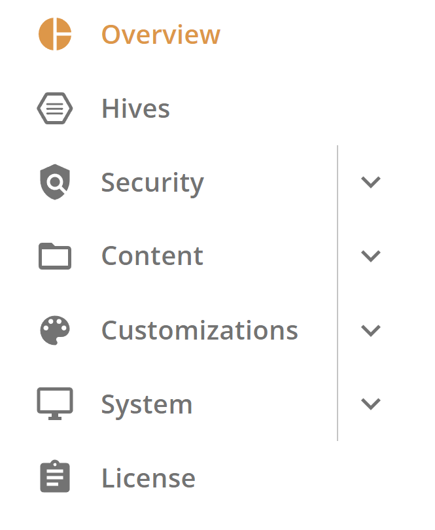Expand the System submenu chevron

pyautogui.click(x=371, y=404)
